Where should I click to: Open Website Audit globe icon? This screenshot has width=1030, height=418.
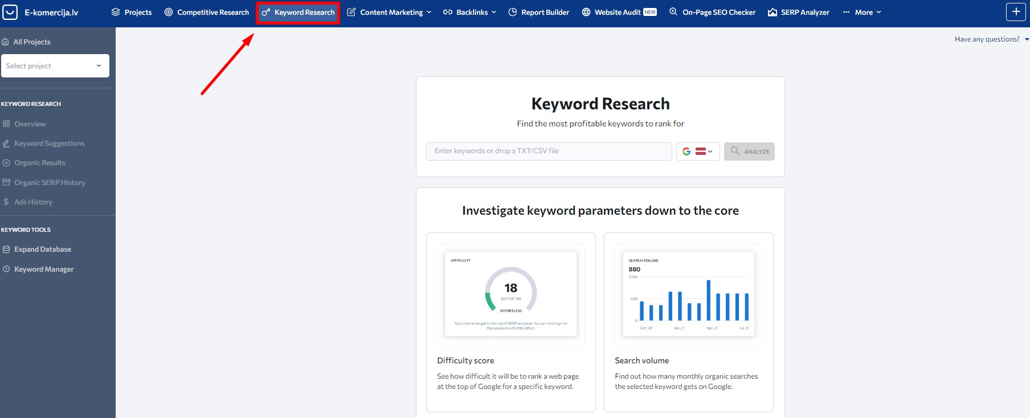(586, 12)
